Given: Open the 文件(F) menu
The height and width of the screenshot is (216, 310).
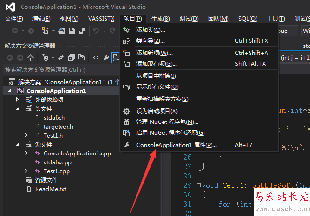Looking at the screenshot, I should pos(14,19).
